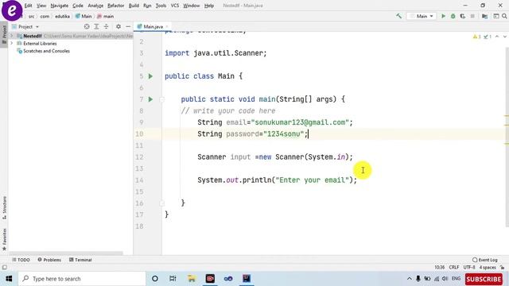This screenshot has width=509, height=286.
Task: Click the Structure side tab
Action: click(x=4, y=207)
